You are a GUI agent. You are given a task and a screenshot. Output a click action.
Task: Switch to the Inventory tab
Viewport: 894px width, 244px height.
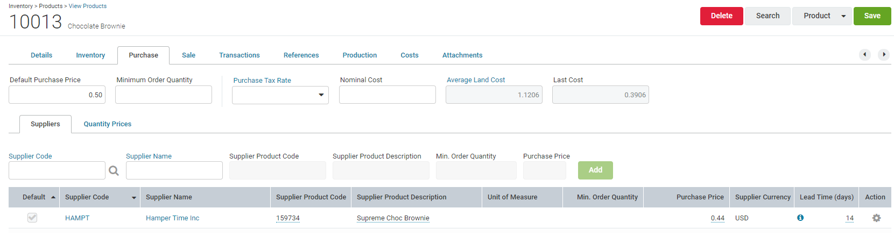point(90,55)
